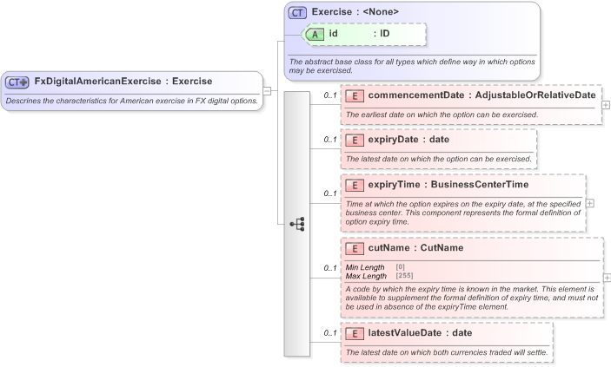
Task: Expand the commencementDate element
Action: [x=606, y=105]
